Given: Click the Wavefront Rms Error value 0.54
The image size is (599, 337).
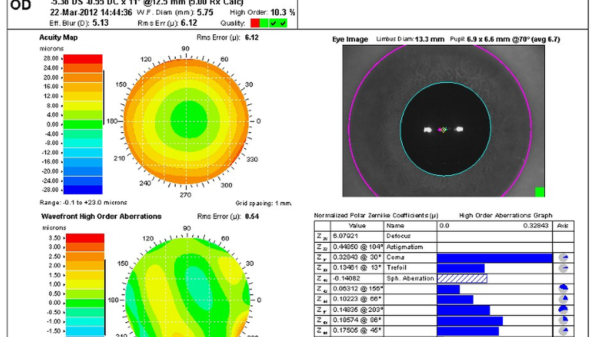Looking at the screenshot, I should pyautogui.click(x=252, y=216).
